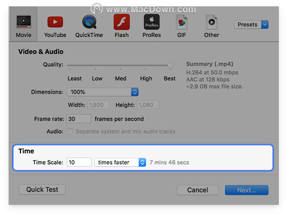
Task: Click the Cancel button
Action: [197, 190]
